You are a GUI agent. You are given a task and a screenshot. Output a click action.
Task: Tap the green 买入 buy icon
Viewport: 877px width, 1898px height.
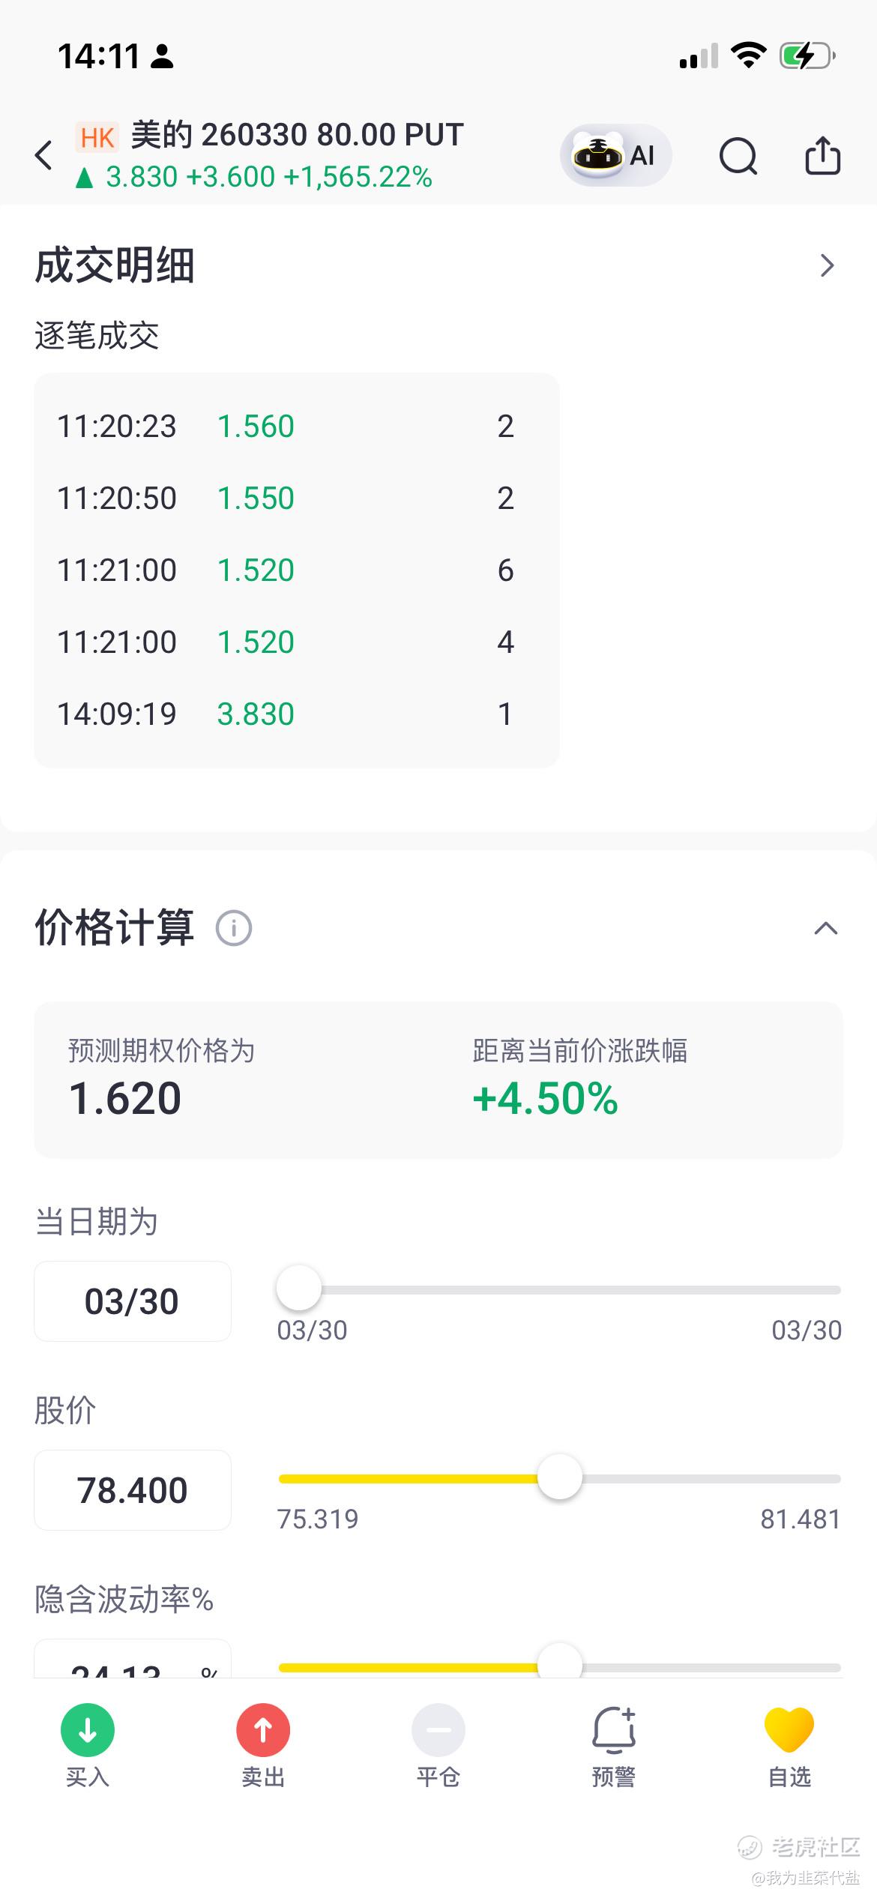click(88, 1730)
